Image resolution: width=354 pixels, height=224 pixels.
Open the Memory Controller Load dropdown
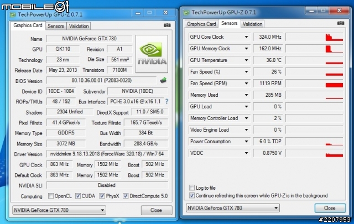[246, 118]
